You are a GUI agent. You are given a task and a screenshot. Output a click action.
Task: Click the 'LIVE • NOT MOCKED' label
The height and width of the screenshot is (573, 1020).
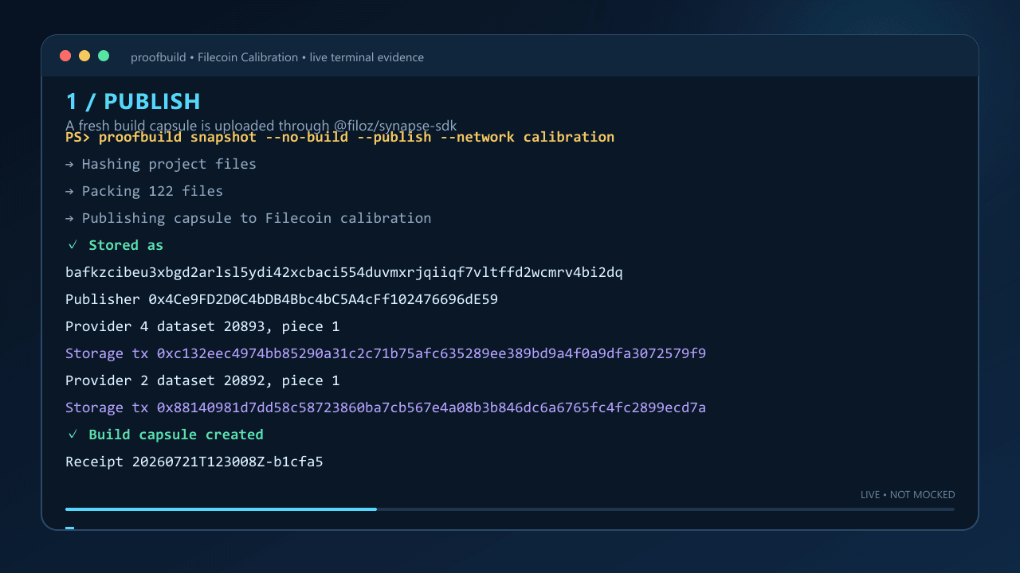908,495
